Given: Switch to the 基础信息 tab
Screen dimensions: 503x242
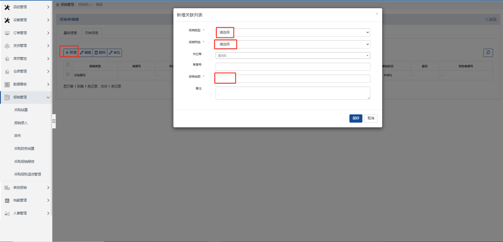Looking at the screenshot, I should tap(70, 33).
